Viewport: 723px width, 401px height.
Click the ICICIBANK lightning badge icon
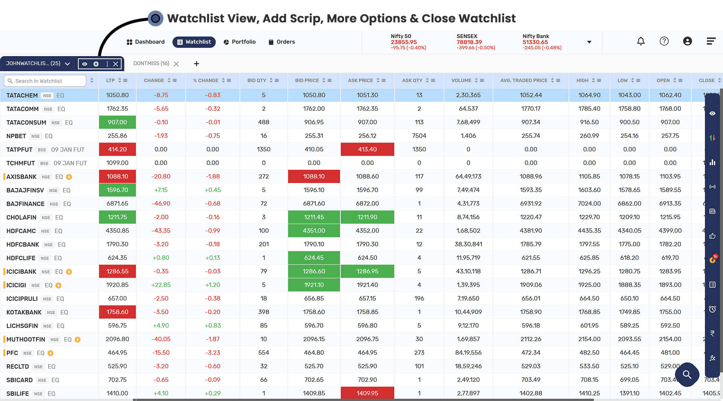tap(69, 272)
